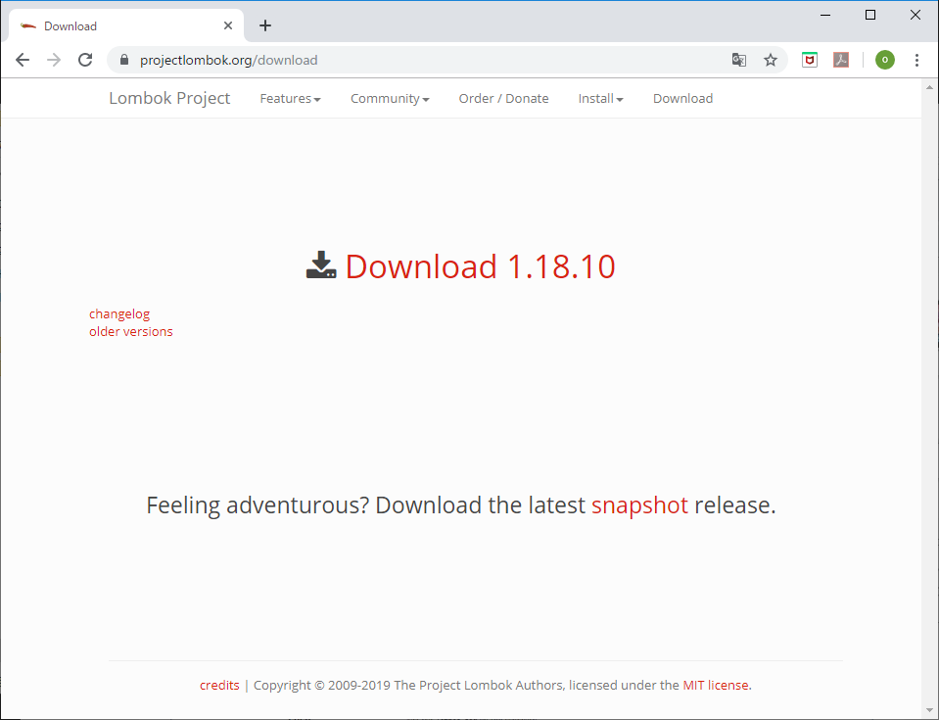Image resolution: width=939 pixels, height=720 pixels.
Task: Close the Download tab
Action: point(228,25)
